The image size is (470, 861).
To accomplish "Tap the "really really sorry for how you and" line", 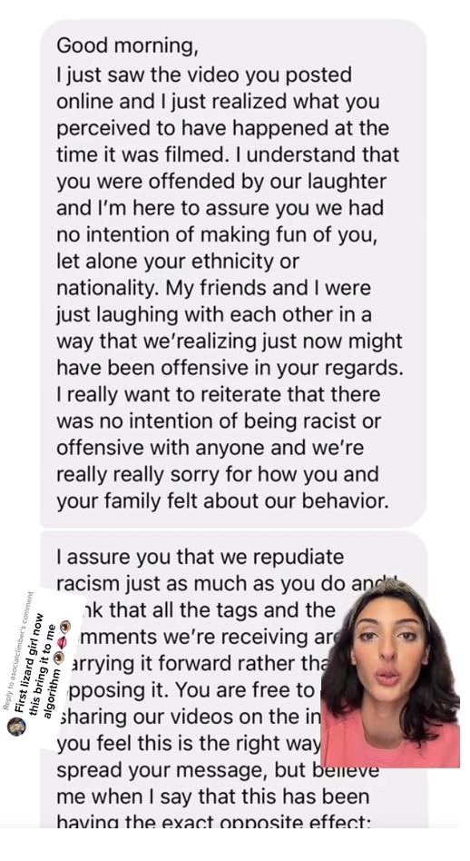I will (217, 475).
